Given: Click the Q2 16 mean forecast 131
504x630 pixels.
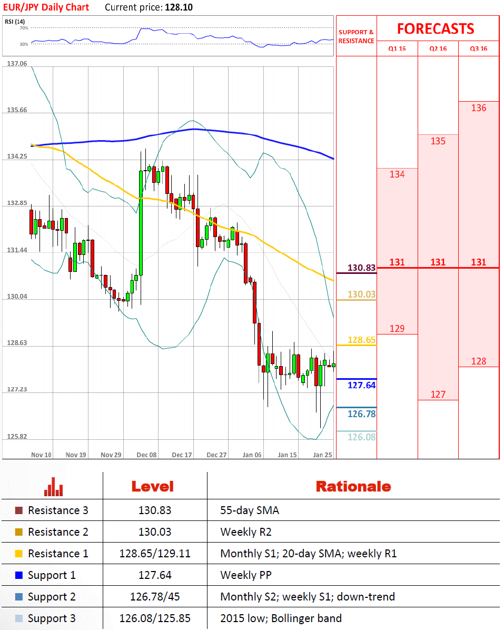Looking at the screenshot, I should point(438,262).
